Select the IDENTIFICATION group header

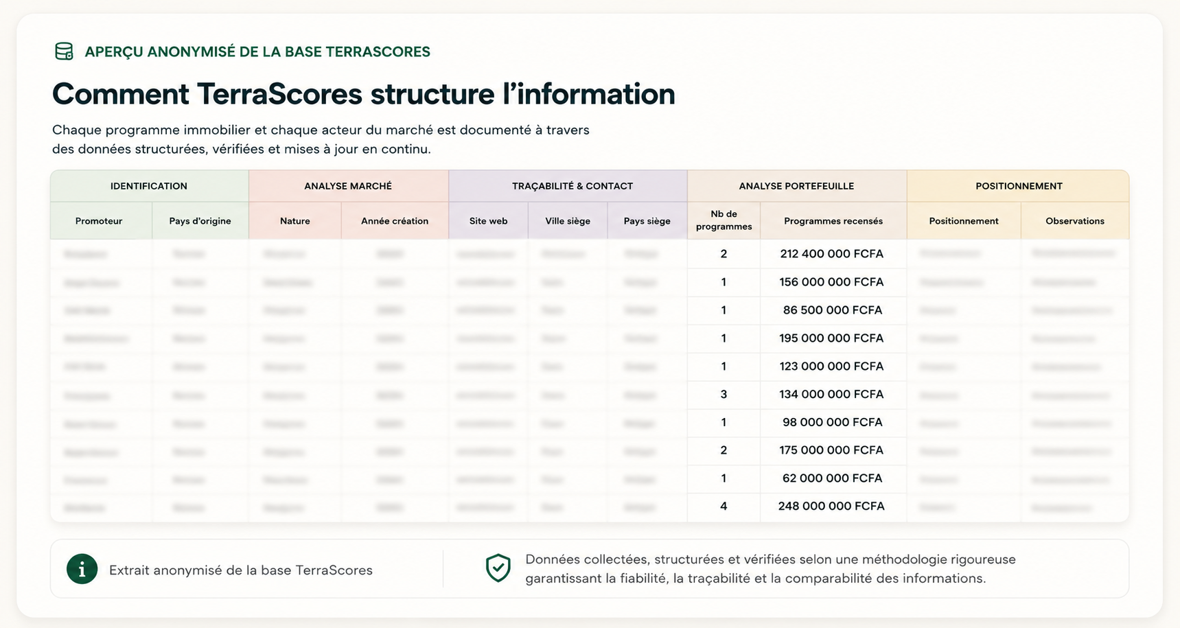point(149,186)
